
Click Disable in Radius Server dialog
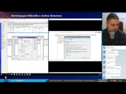click(x=35, y=44)
